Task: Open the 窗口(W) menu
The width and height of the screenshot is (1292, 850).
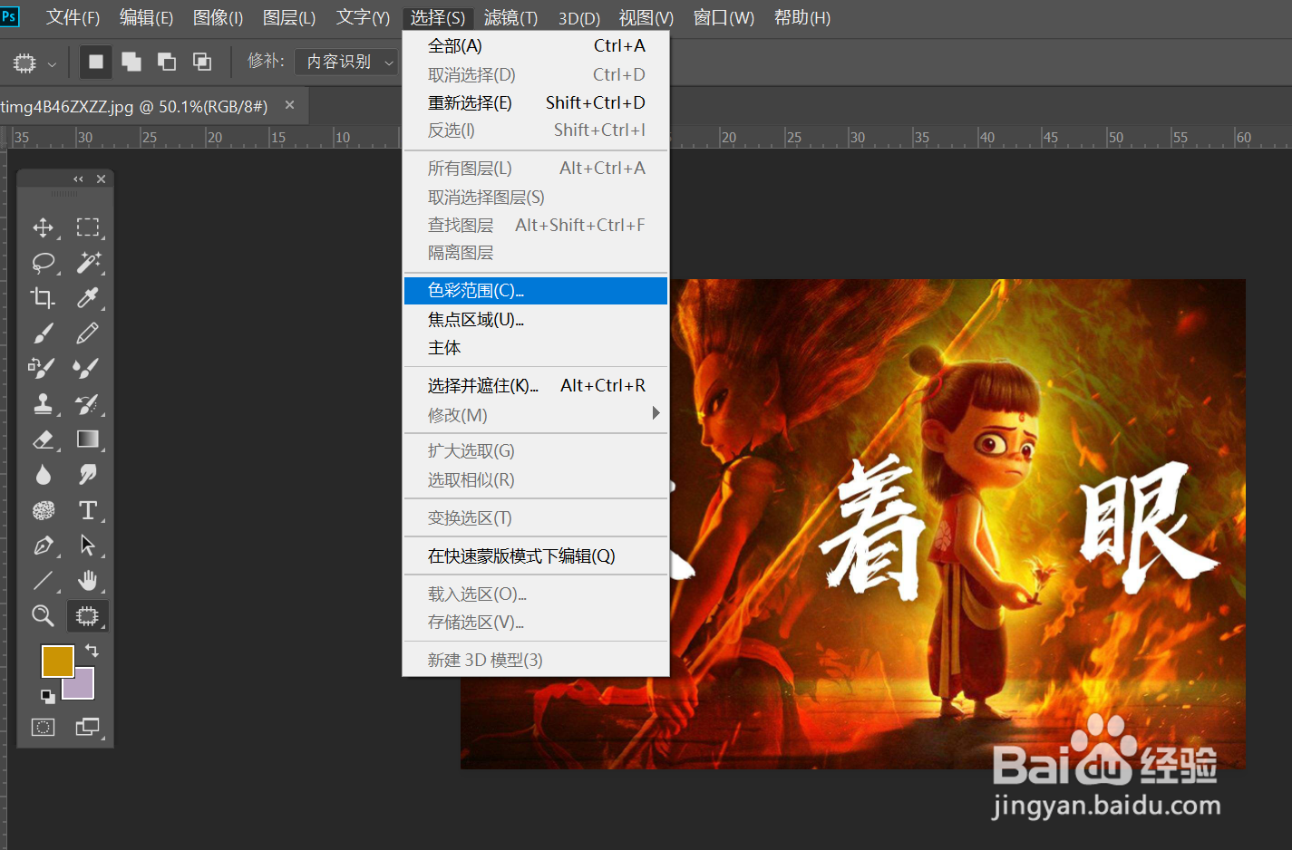Action: click(724, 18)
